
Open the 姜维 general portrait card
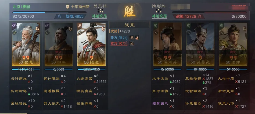tap(233, 44)
